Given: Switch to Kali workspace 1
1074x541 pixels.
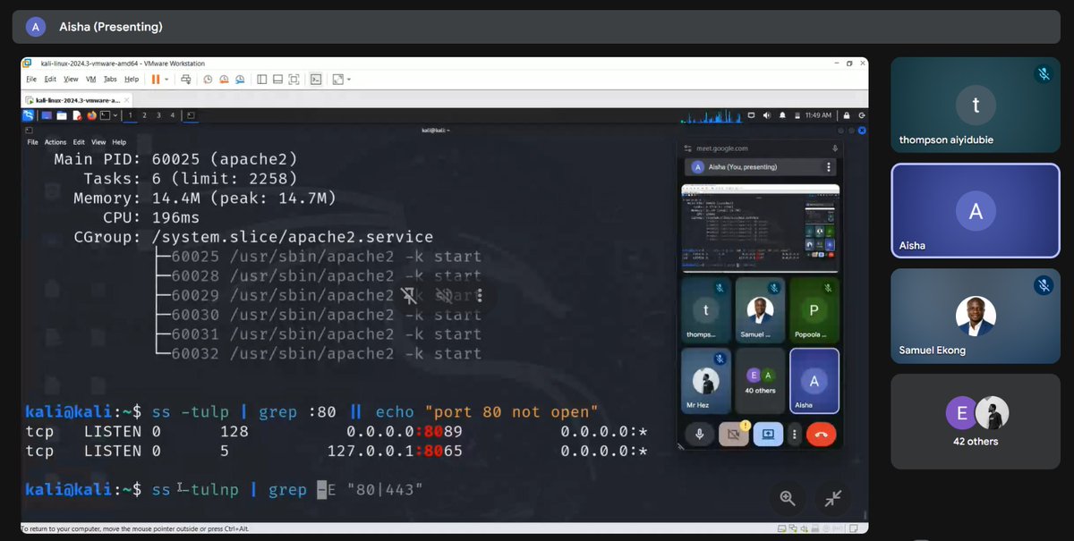Looking at the screenshot, I should click(x=131, y=115).
